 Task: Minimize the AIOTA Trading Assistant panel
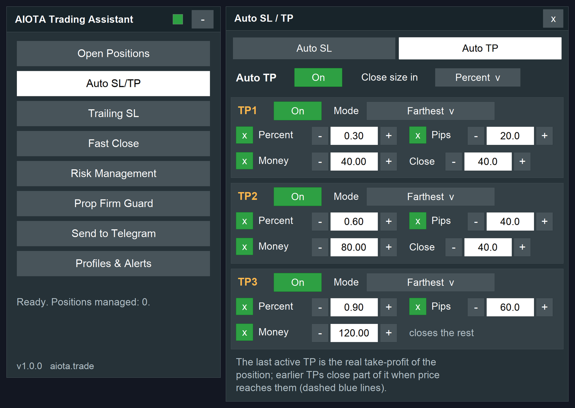(x=202, y=19)
